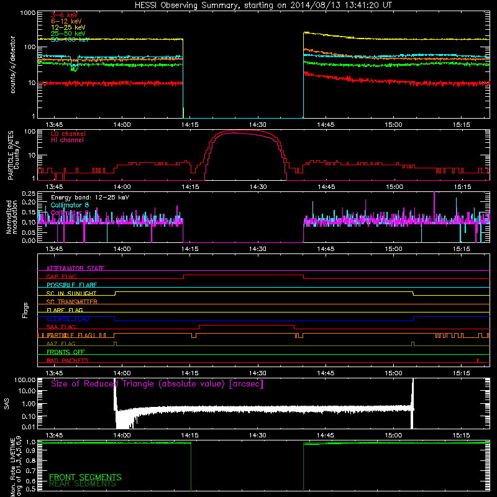The image size is (497, 497).
Task: Select the orange '6-12 keV' legend label
Action: (66, 21)
